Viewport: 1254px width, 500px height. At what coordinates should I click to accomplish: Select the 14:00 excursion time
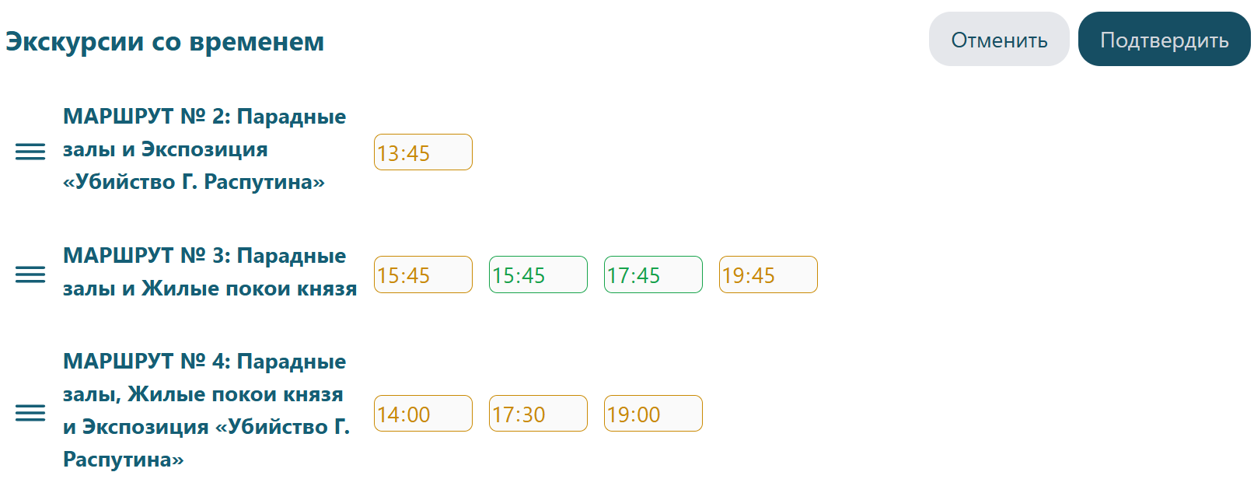pos(423,414)
